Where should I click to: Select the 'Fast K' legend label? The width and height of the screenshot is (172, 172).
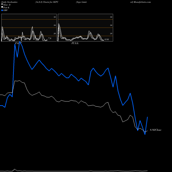[6, 8]
